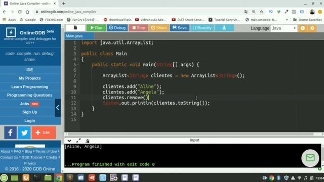Image resolution: width=324 pixels, height=182 pixels.
Task: Click Login in sidebar
Action: point(30,120)
